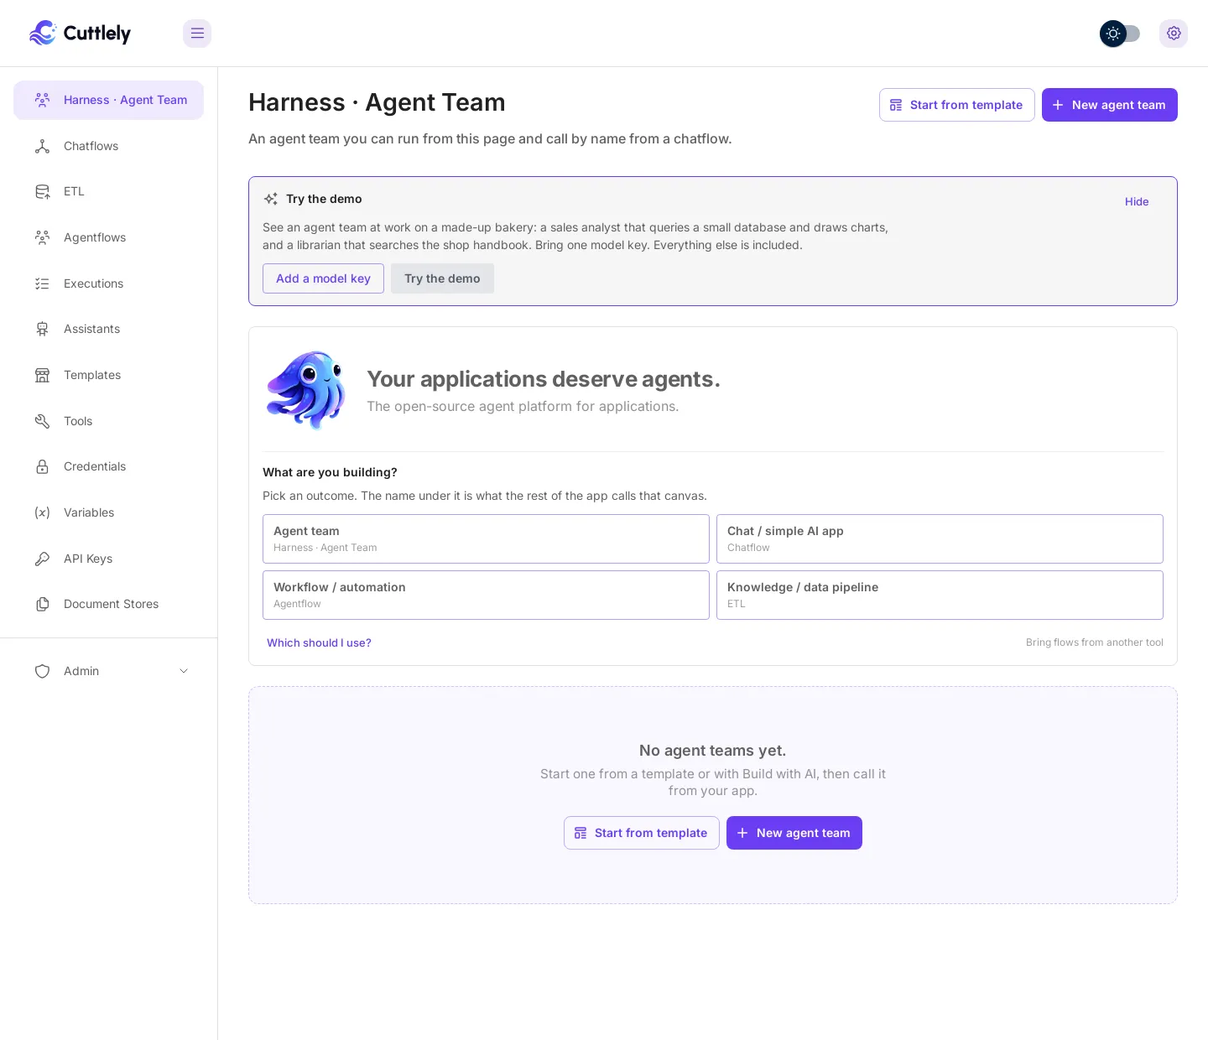Click template icon in lower Start from template
Screen dimensions: 1208x1040
pos(581,833)
